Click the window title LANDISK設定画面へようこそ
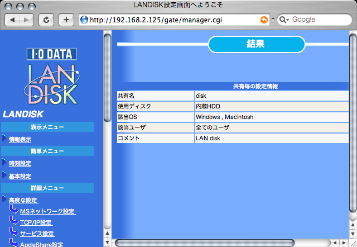357x247 pixels. [x=178, y=5]
